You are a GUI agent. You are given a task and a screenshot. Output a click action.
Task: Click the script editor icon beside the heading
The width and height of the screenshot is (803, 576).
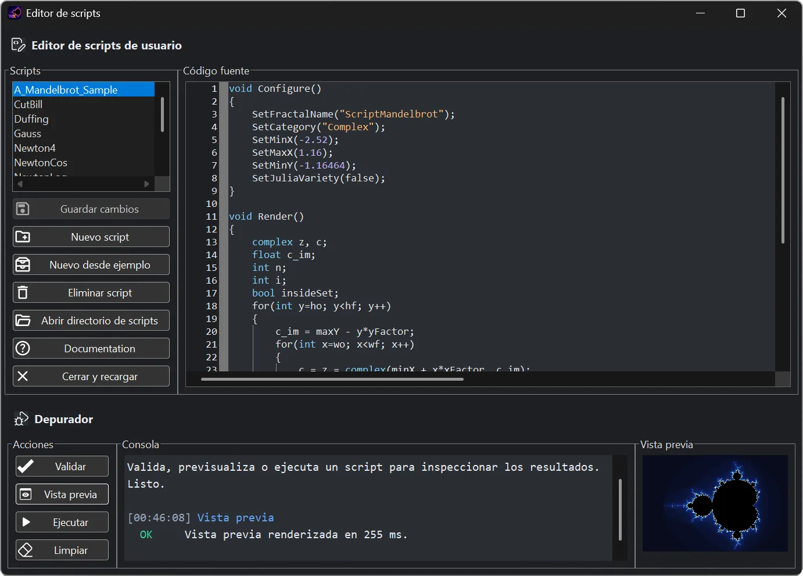[x=19, y=45]
